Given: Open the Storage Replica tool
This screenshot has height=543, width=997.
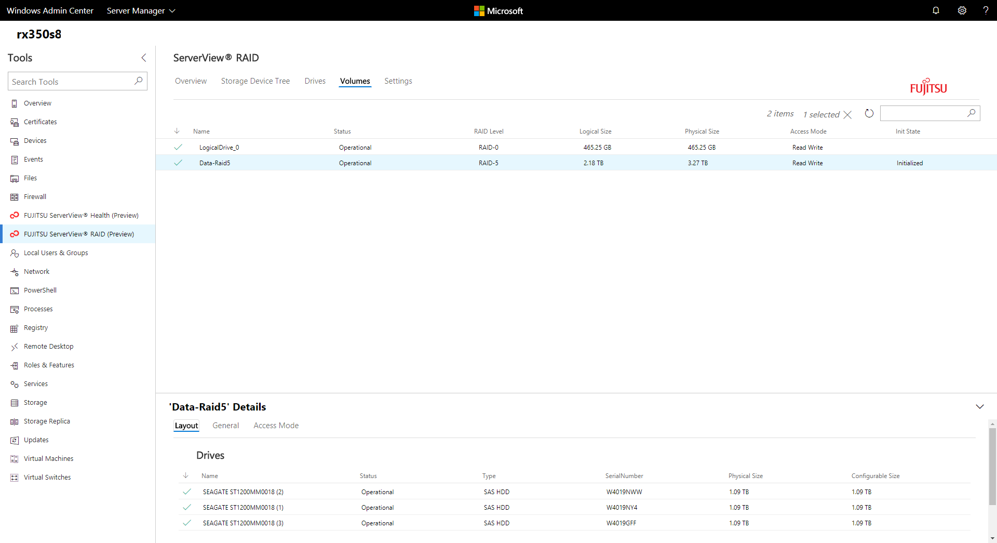Looking at the screenshot, I should [78, 421].
